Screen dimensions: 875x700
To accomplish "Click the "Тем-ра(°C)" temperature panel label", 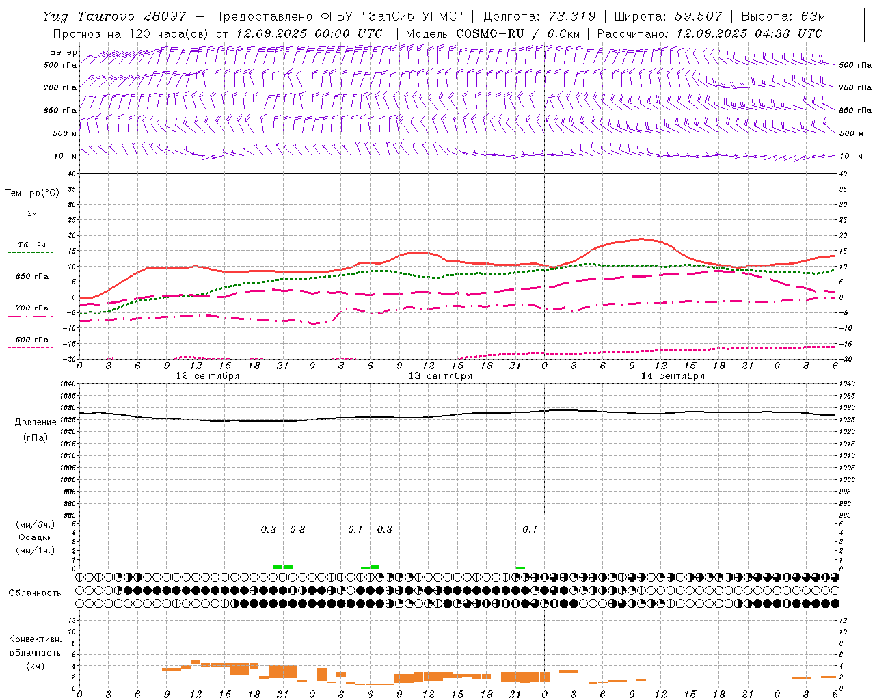I will [x=32, y=193].
